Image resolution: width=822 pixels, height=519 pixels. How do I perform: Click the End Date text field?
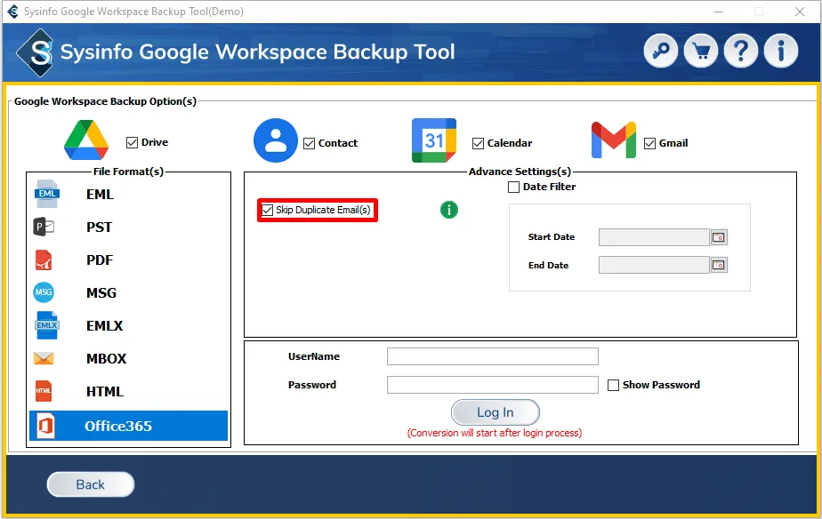tap(654, 265)
